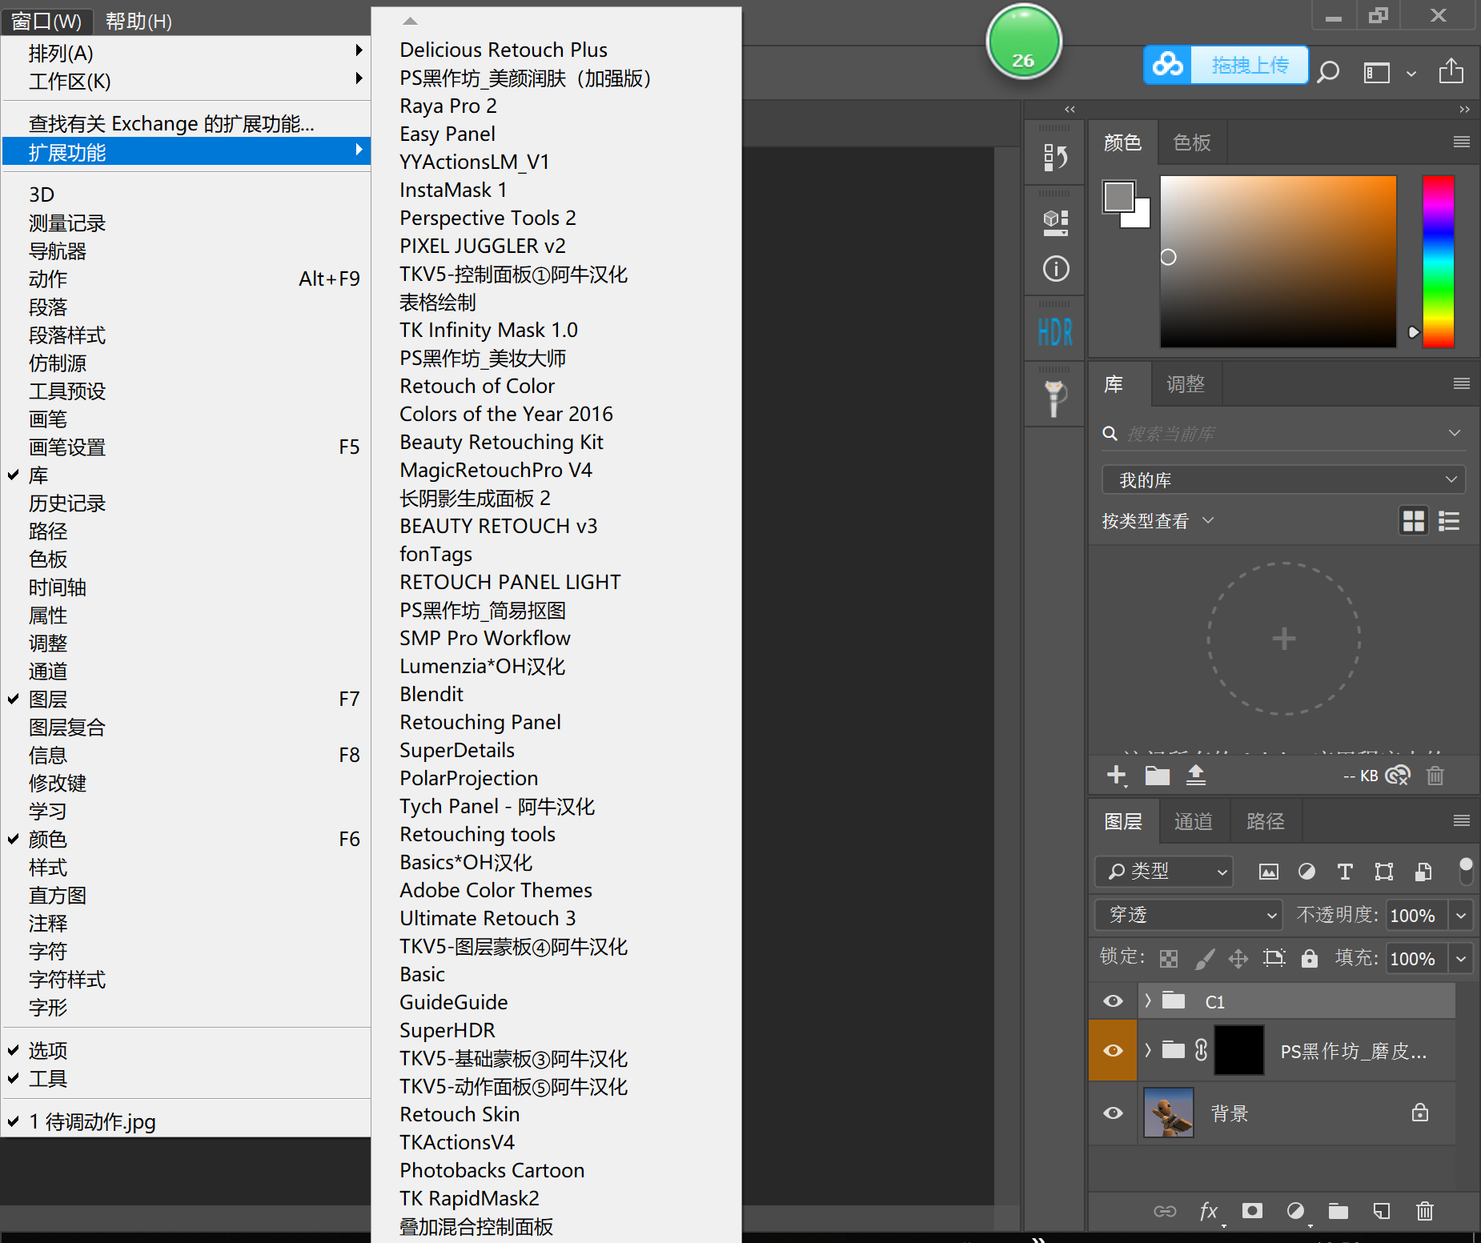This screenshot has width=1481, height=1243.
Task: Create a new layer icon
Action: coord(1382,1211)
